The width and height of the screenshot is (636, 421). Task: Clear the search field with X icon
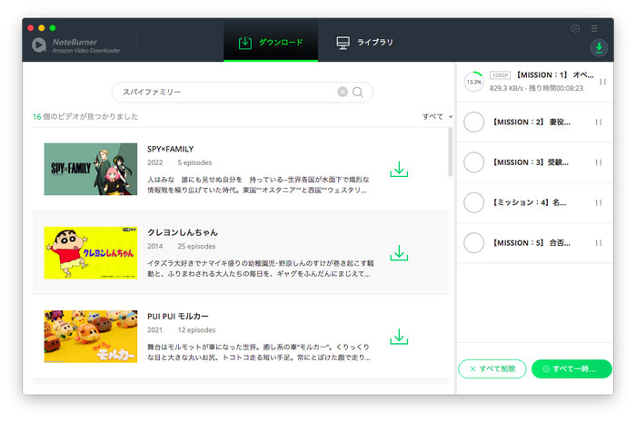pyautogui.click(x=343, y=92)
